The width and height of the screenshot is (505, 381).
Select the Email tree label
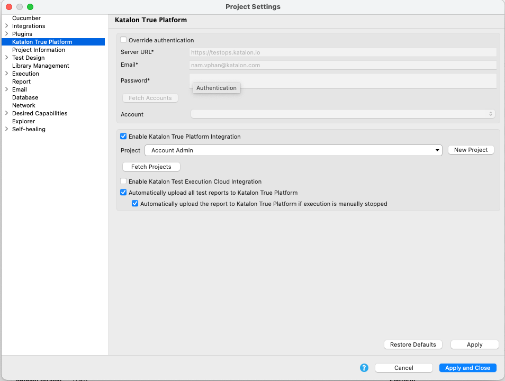coord(20,89)
